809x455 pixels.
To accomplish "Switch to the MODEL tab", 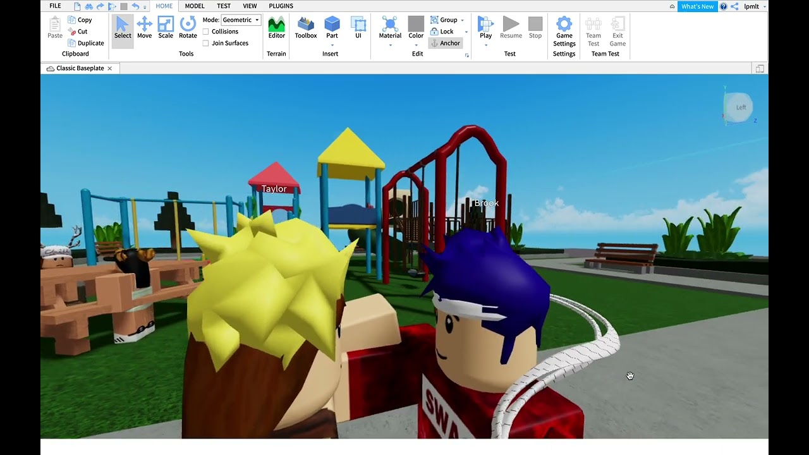I will coord(195,6).
